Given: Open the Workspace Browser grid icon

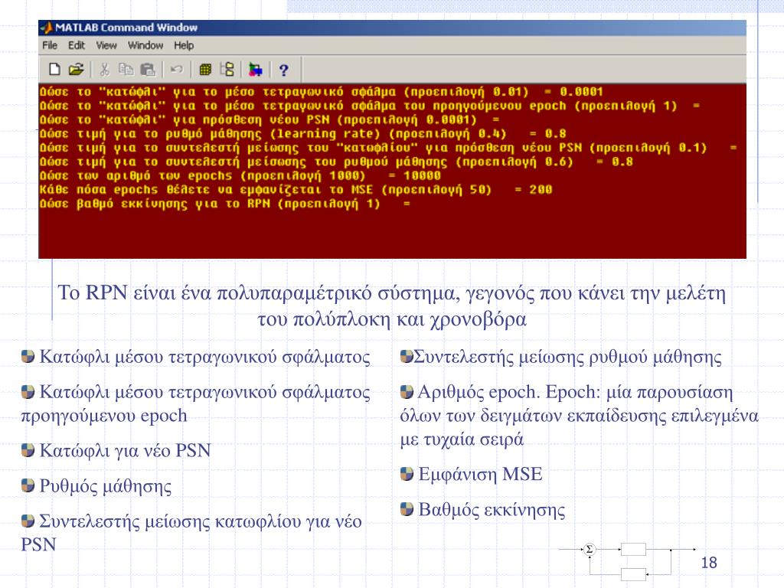Looking at the screenshot, I should tap(205, 70).
